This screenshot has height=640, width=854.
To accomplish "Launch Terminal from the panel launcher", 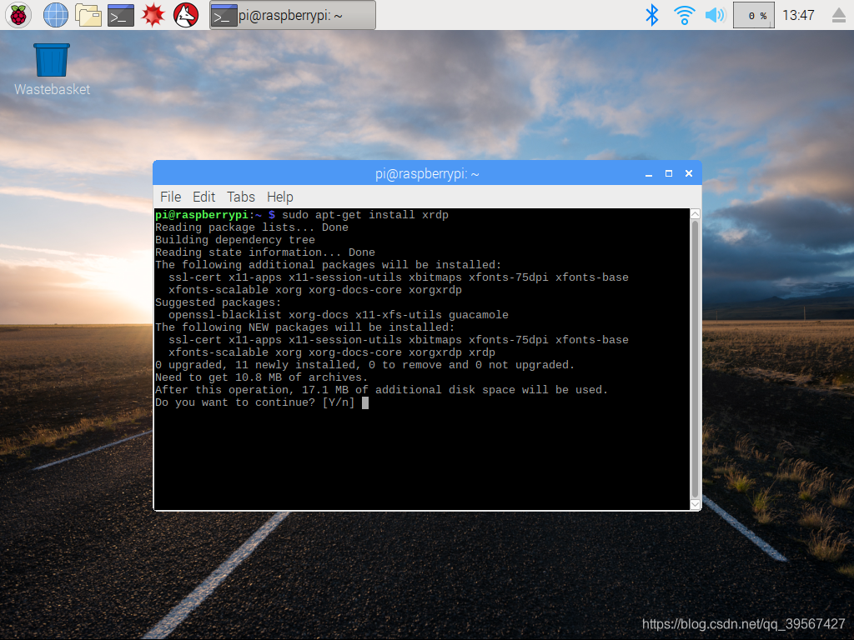I will coord(120,15).
